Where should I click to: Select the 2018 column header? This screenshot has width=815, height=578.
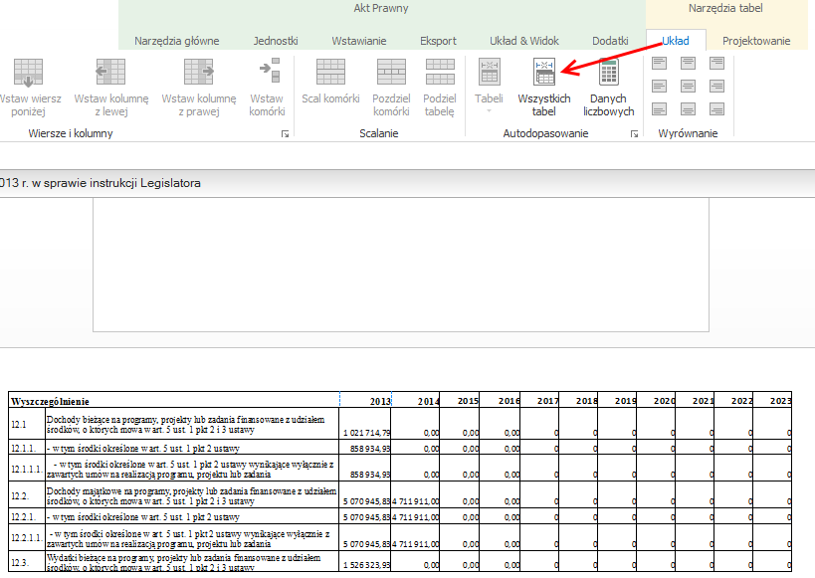click(578, 400)
